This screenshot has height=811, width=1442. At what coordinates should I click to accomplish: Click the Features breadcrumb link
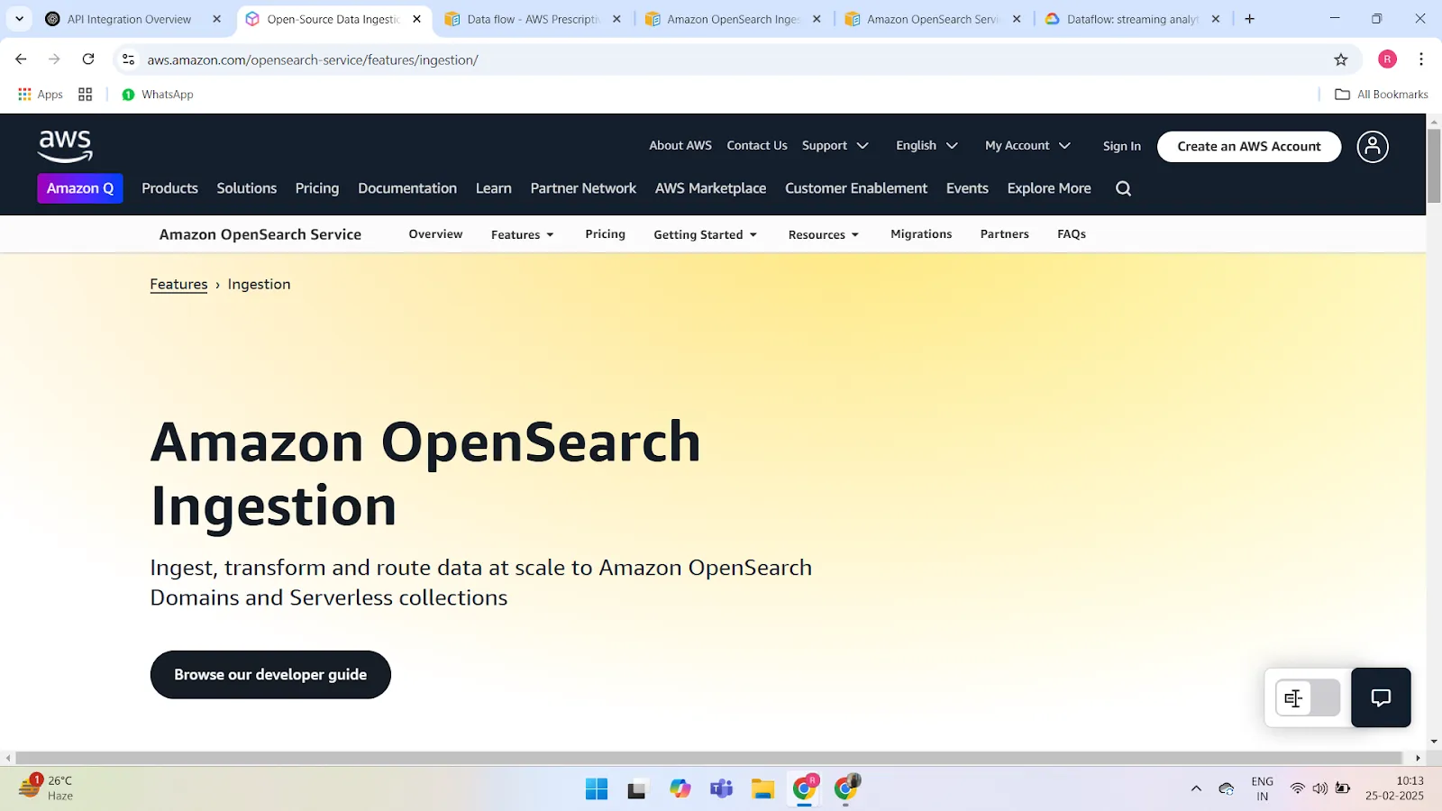178,284
